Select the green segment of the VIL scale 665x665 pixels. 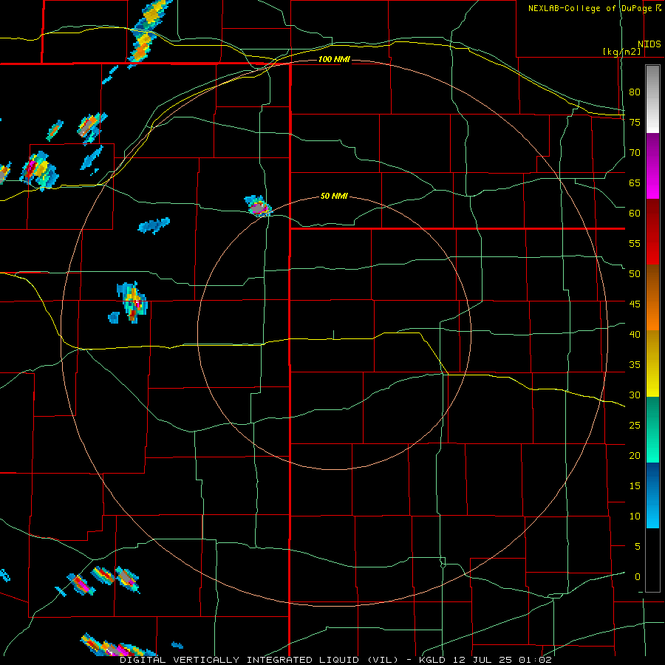coord(652,429)
